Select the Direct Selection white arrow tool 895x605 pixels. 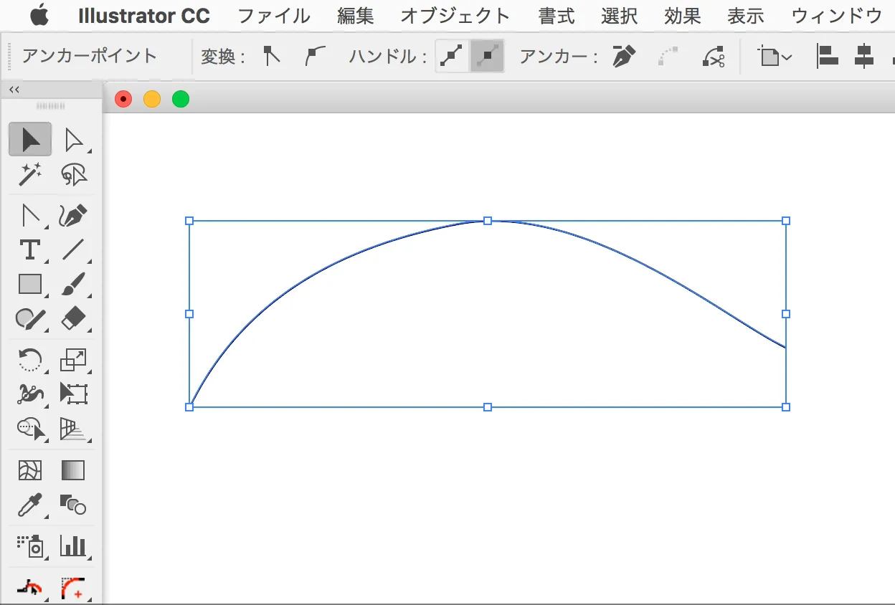click(74, 140)
